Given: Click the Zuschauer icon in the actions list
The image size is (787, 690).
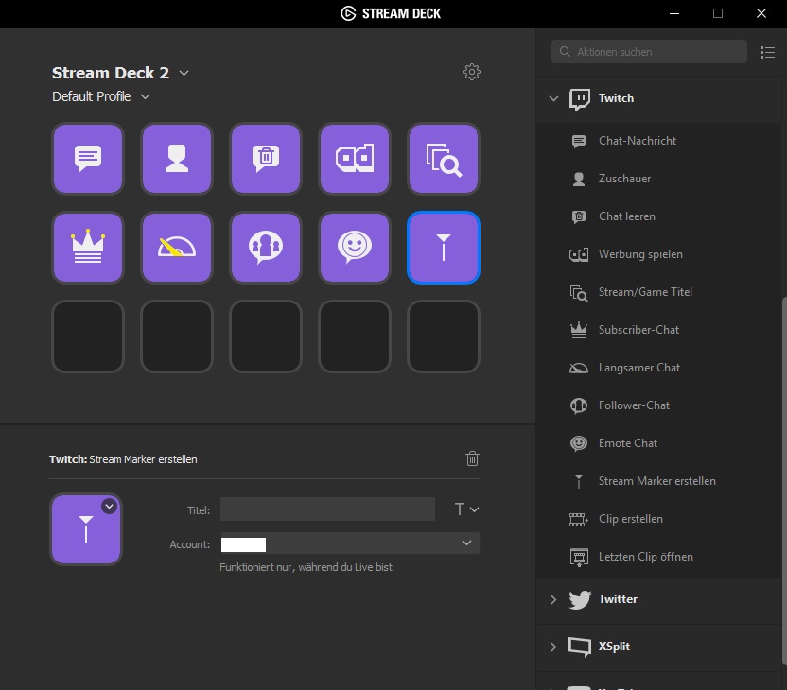Looking at the screenshot, I should pyautogui.click(x=579, y=179).
